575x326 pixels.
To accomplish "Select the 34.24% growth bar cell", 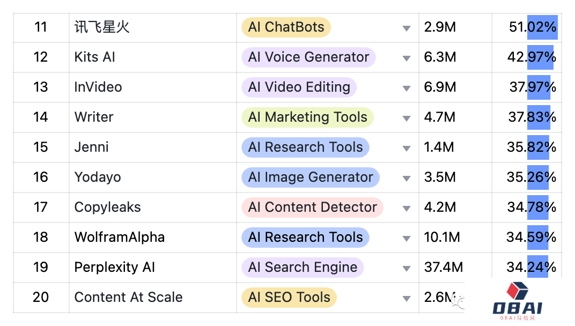I will pos(527,268).
